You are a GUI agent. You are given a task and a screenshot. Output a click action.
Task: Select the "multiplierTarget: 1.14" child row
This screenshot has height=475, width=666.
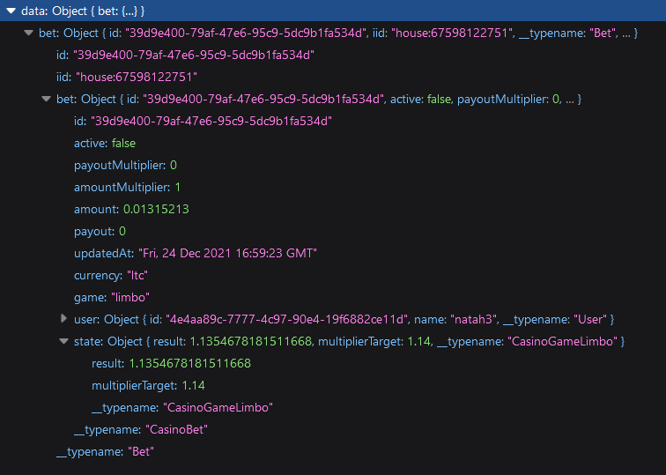coord(148,386)
